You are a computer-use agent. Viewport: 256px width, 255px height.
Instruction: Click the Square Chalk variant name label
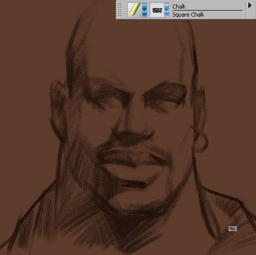click(x=188, y=15)
